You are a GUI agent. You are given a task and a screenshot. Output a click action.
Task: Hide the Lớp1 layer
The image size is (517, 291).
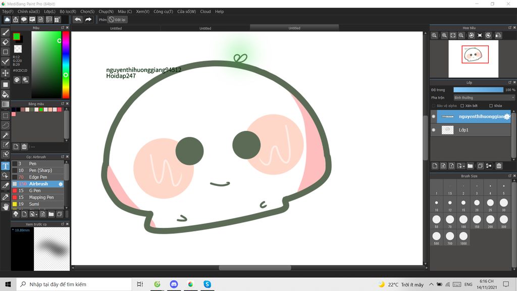point(434,130)
